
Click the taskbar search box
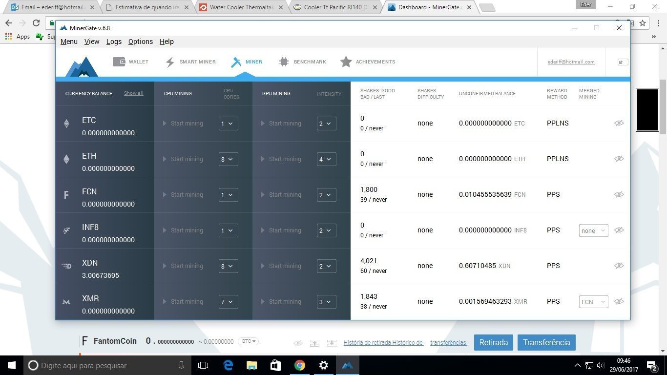(108, 365)
